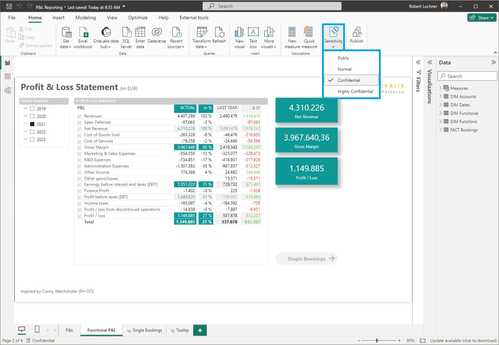Open the Share menu
This screenshot has width=499, height=345.
pos(482,18)
